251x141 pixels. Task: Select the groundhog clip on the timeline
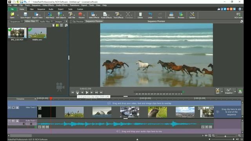(x=157, y=112)
